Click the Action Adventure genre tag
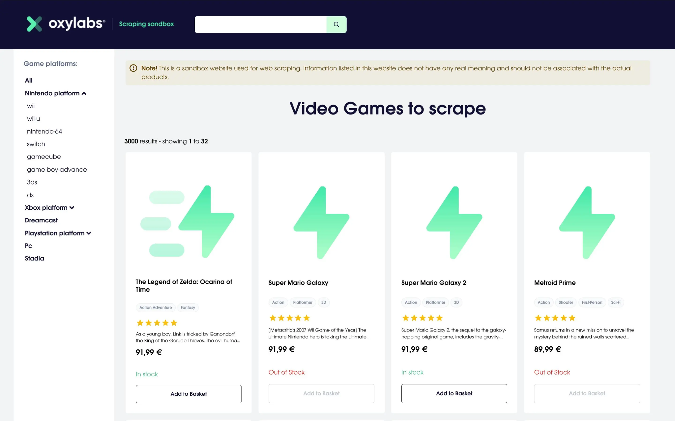Image resolution: width=675 pixels, height=421 pixels. tap(156, 308)
